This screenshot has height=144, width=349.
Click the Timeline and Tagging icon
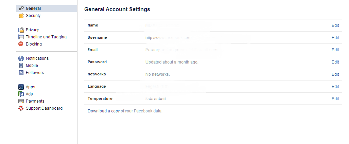[21, 37]
